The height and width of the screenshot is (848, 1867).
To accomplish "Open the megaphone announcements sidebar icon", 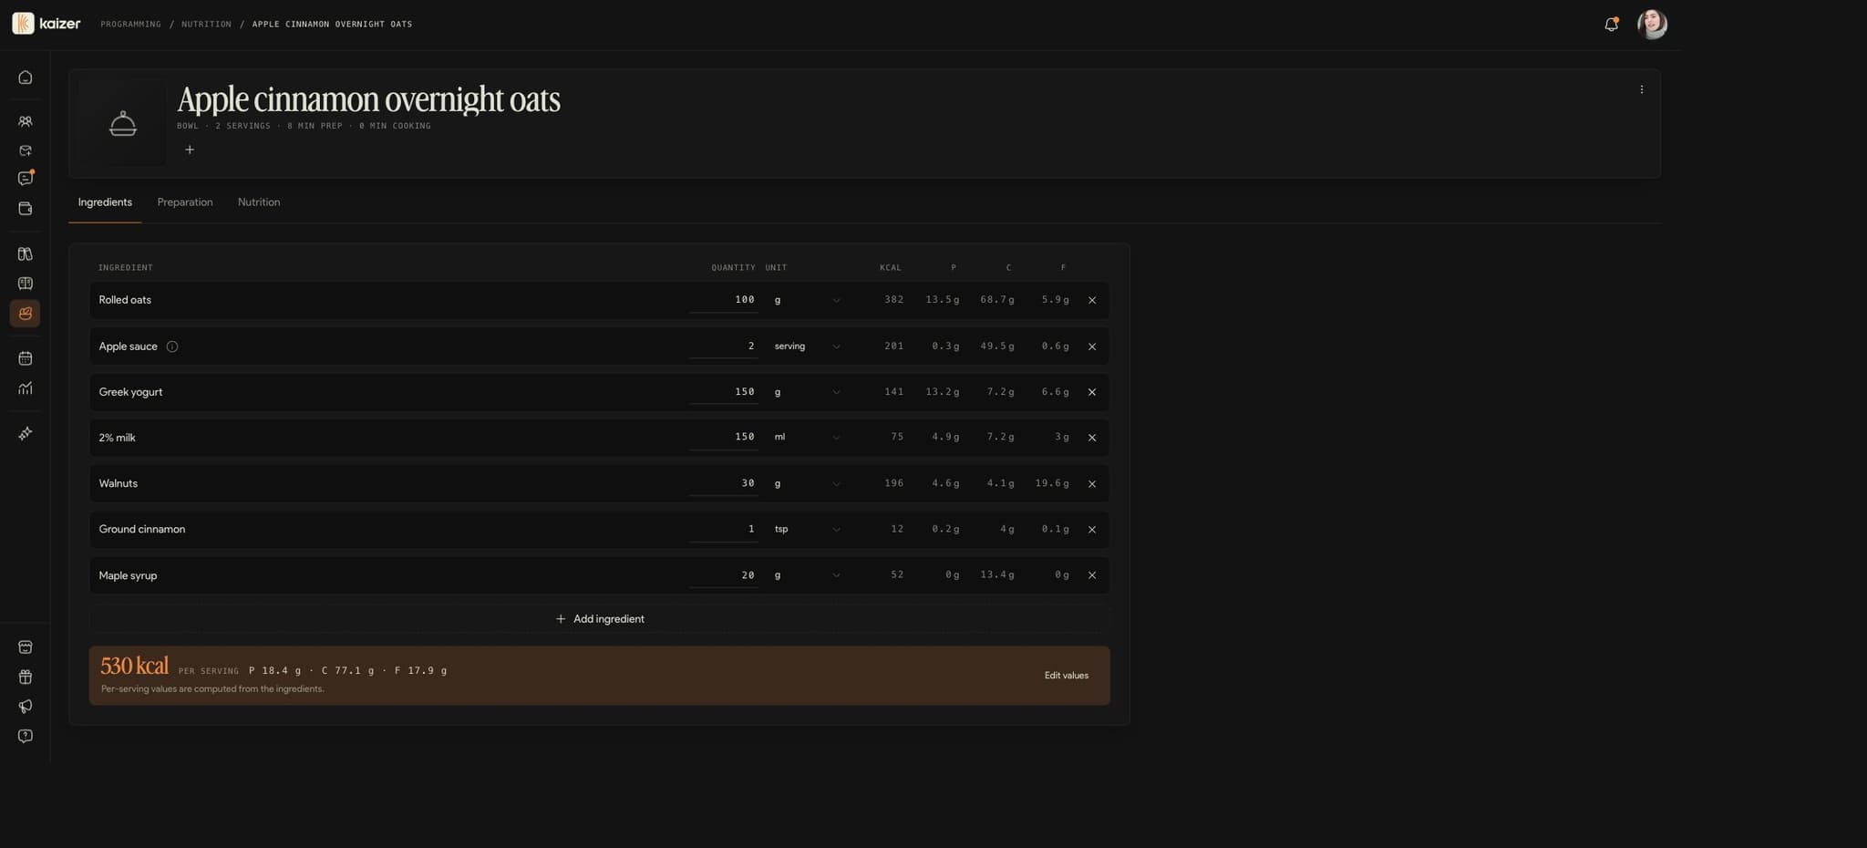I will (x=26, y=707).
